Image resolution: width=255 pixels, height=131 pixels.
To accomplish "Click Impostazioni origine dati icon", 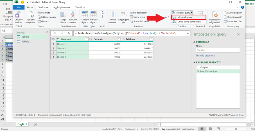I will tap(214, 15).
